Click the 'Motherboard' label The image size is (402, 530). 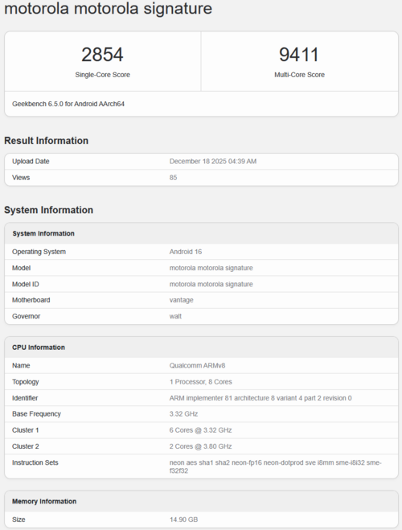click(31, 300)
